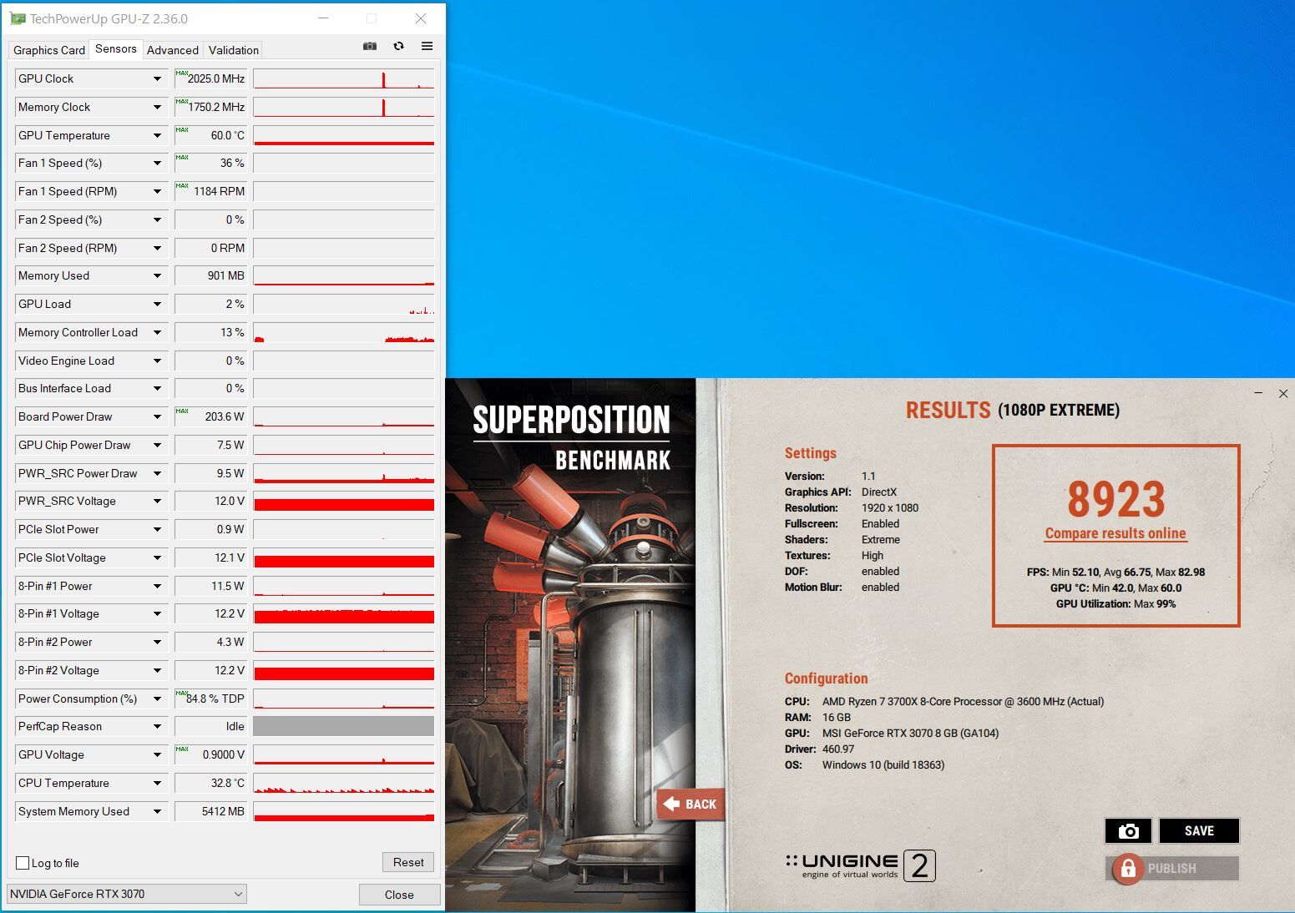Open PerfCap Reason dropdown

[x=157, y=726]
